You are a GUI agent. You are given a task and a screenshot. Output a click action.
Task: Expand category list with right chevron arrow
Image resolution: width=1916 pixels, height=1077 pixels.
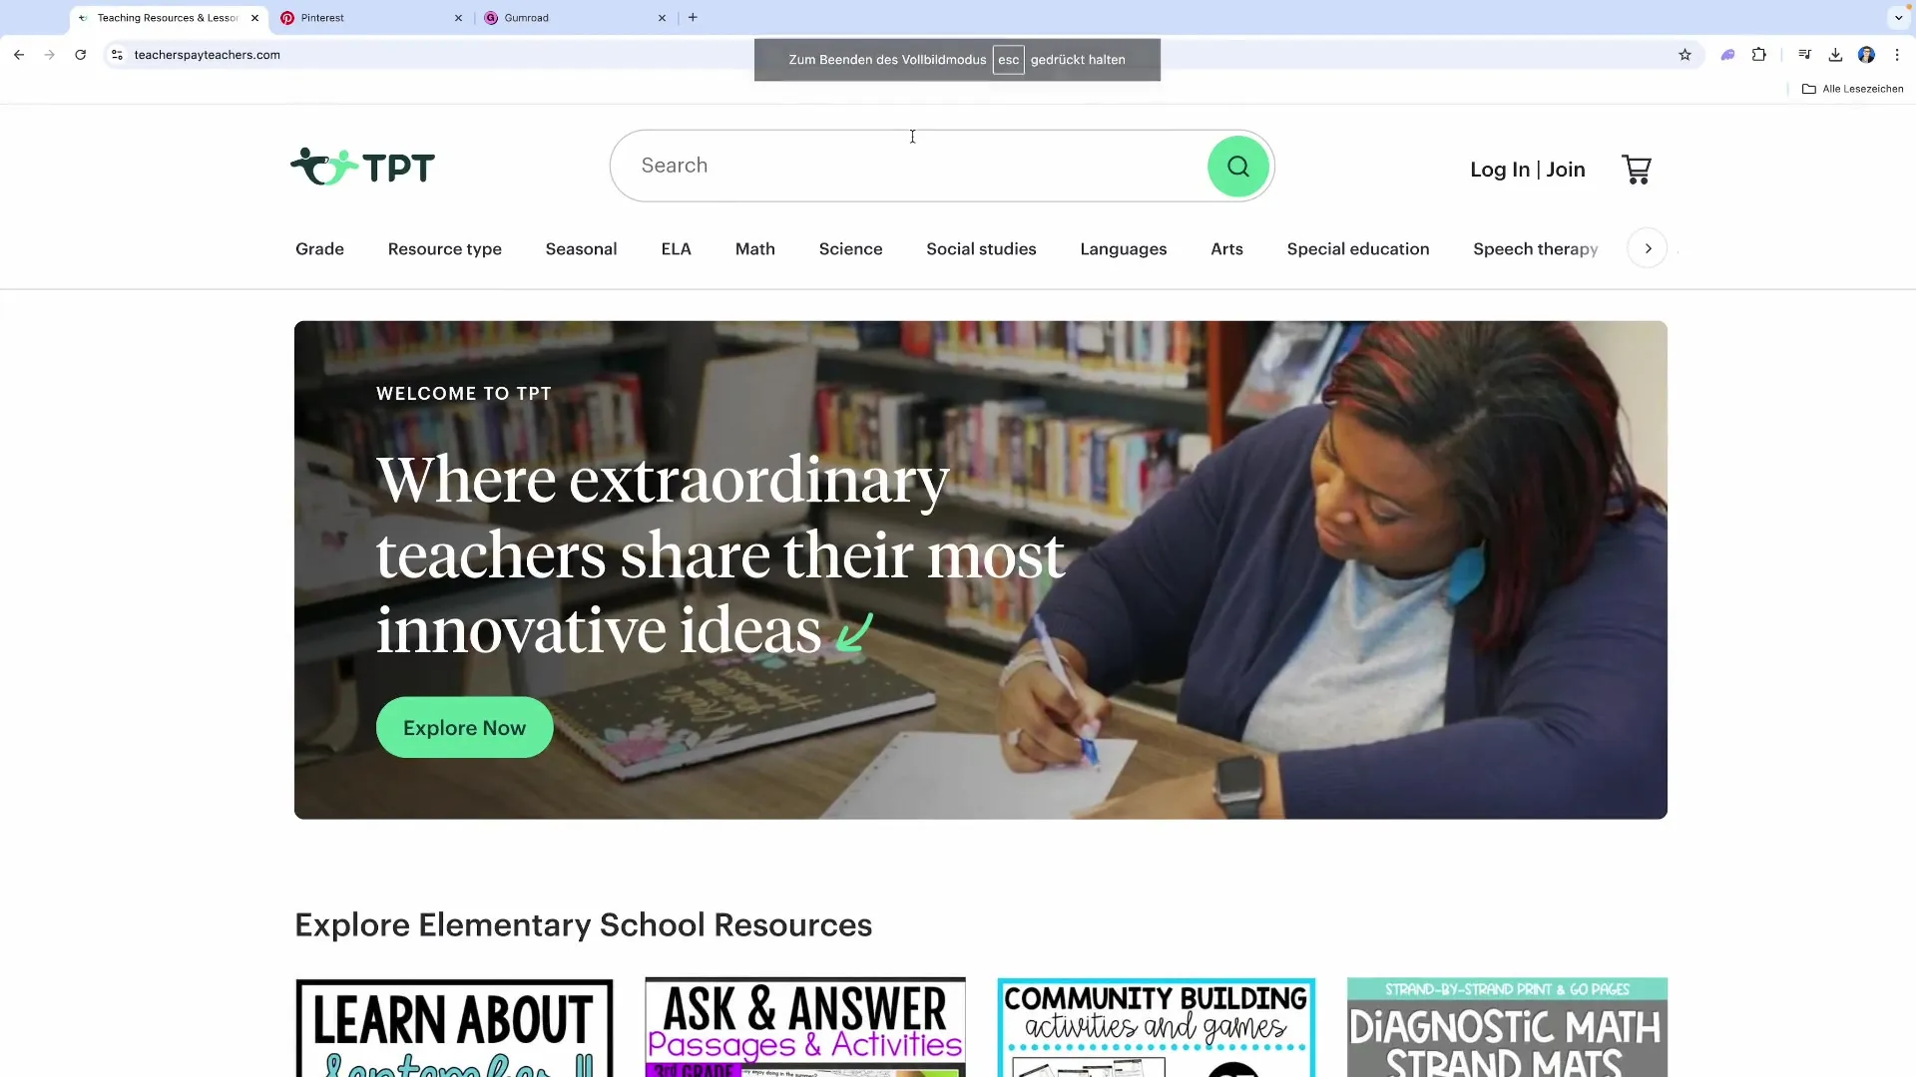pos(1648,248)
